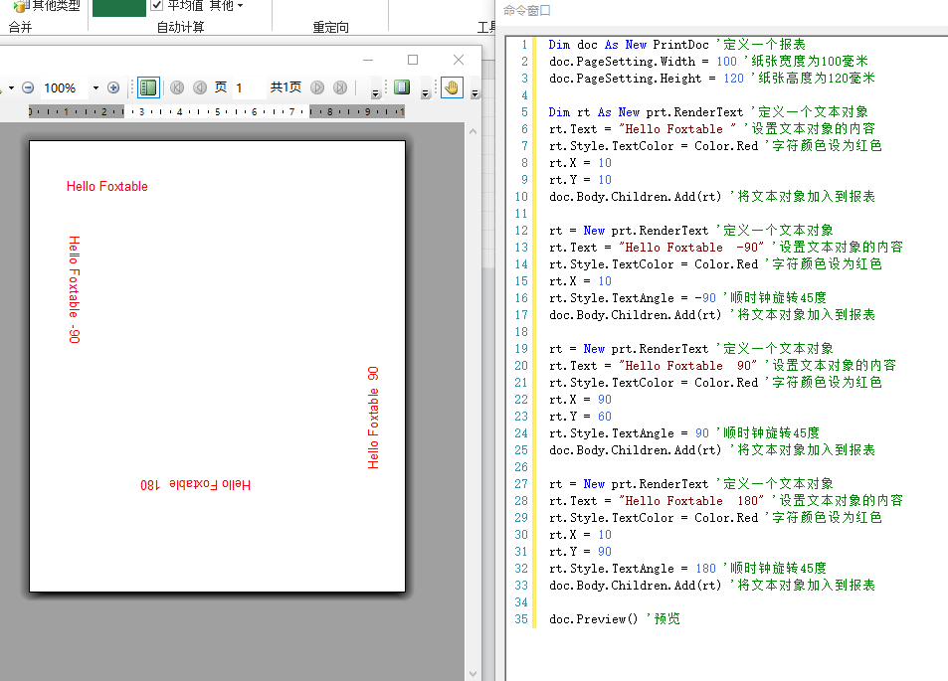948x681 pixels.
Task: Click code line 13 Text = Hello Foxtable -90
Action: [x=725, y=248]
